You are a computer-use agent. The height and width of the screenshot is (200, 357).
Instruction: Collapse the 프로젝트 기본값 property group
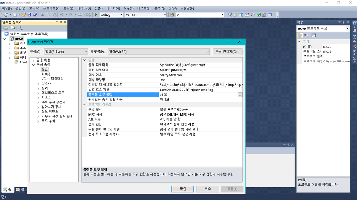pyautogui.click(x=85, y=104)
